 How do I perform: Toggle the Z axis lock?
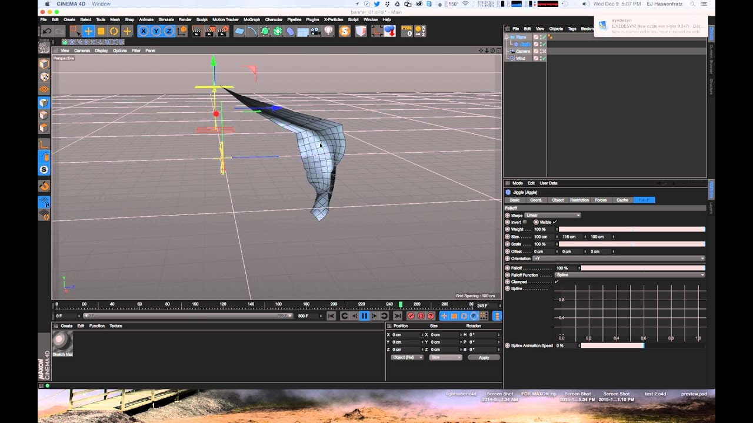pos(169,31)
